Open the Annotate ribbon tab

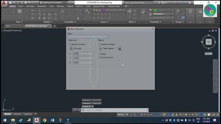[30, 6]
